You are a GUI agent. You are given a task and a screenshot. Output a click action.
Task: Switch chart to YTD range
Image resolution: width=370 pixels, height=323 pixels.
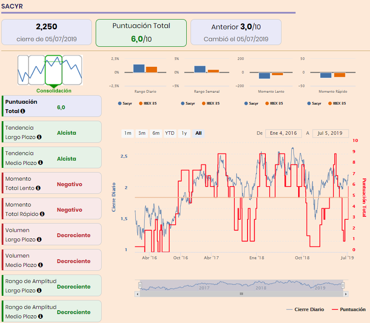[170, 133]
